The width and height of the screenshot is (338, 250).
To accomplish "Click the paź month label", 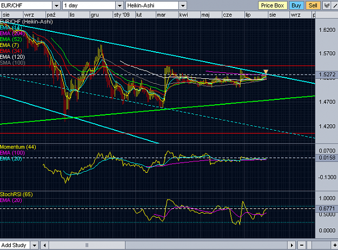I will pyautogui.click(x=51, y=15).
